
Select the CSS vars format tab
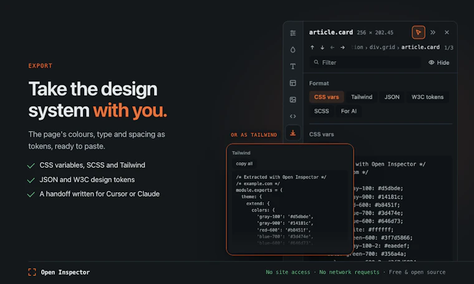tap(326, 97)
